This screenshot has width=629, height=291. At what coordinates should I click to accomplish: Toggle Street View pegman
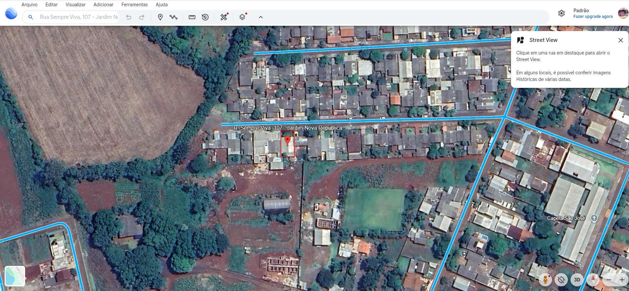(x=545, y=280)
